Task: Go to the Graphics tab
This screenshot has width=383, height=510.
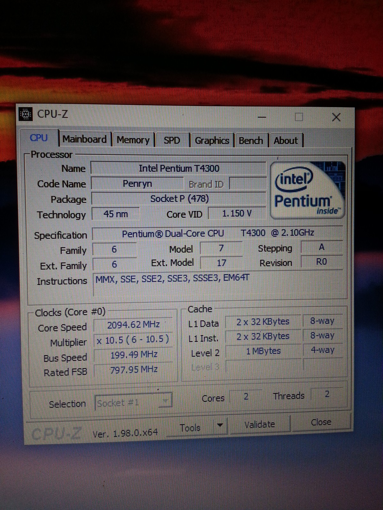Action: click(212, 141)
